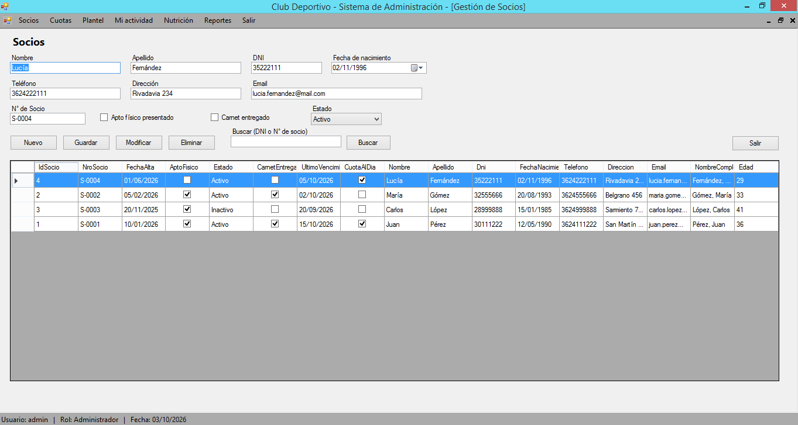Viewport: 798px width, 425px height.
Task: Sort grid by Apellido column header
Action: point(450,167)
